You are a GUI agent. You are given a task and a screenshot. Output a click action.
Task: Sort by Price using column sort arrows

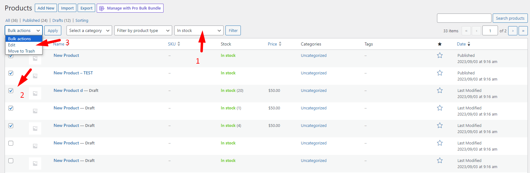coord(280,44)
